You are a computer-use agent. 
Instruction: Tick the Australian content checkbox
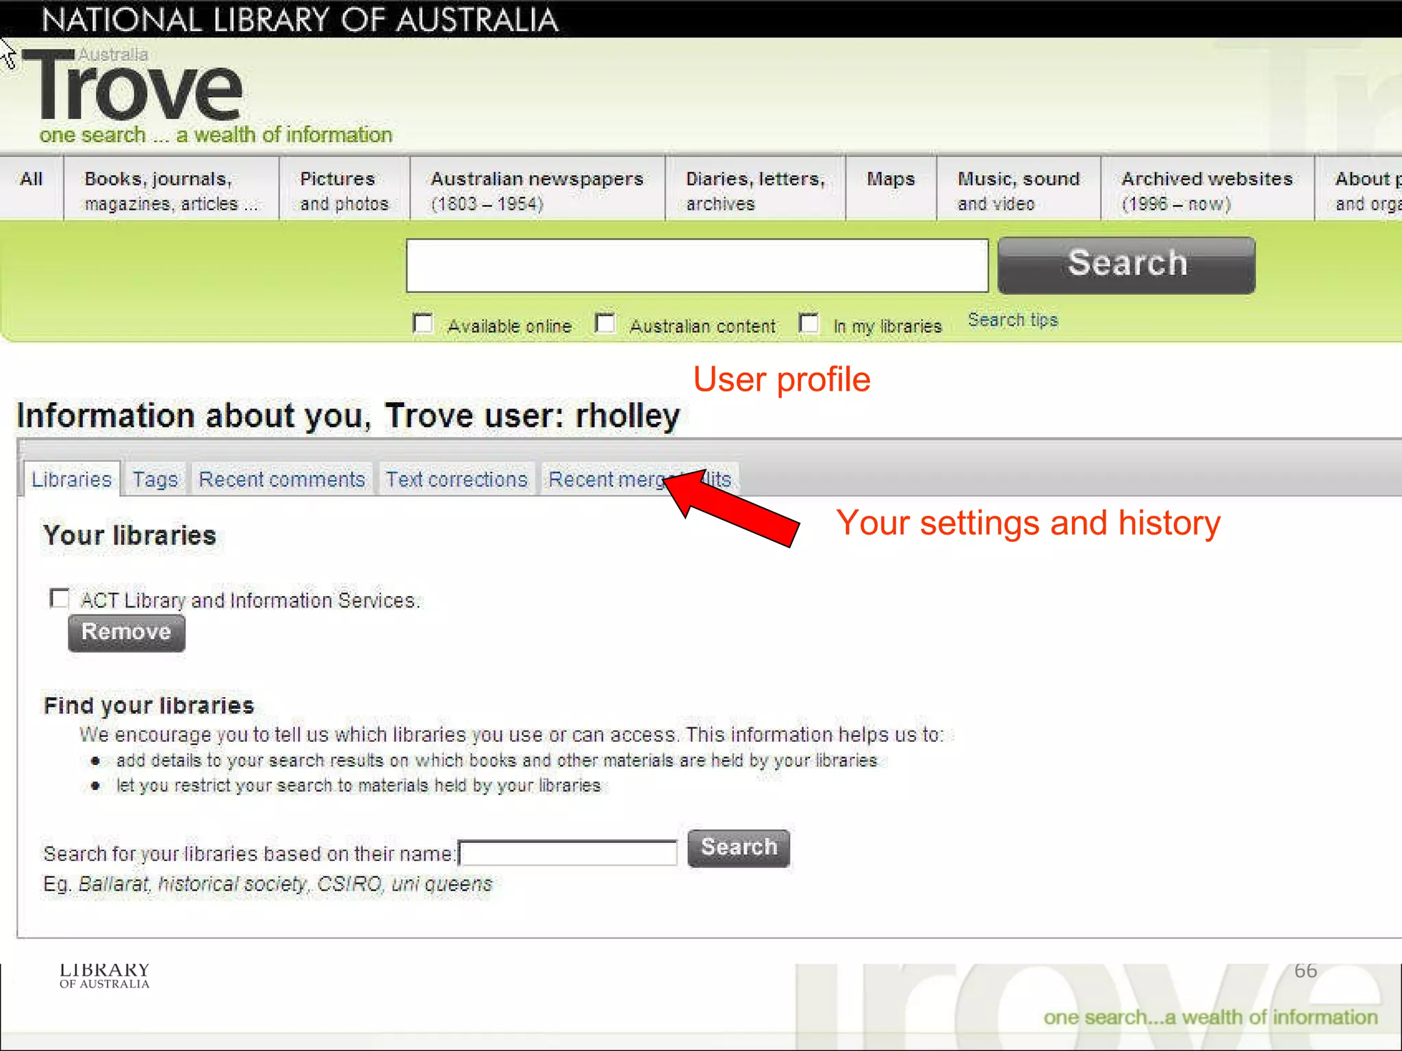605,323
